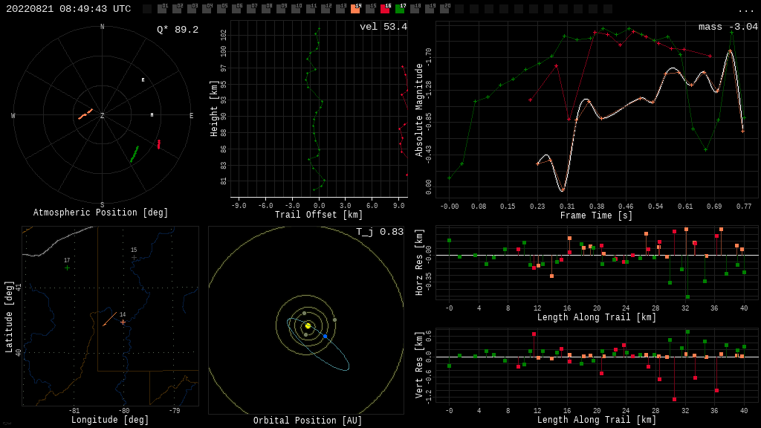
Task: Select station indicator square 11
Action: [311, 8]
